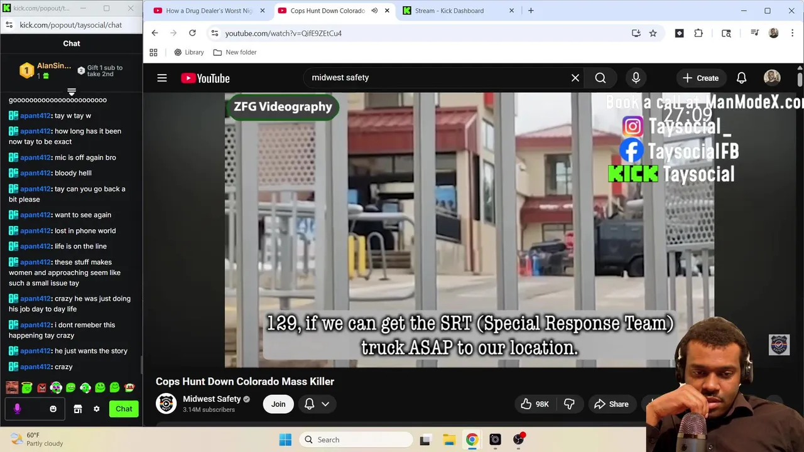Screen dimensions: 804x452
Task: Click the video title Cops Hunt Down Colorado
Action: pos(245,382)
